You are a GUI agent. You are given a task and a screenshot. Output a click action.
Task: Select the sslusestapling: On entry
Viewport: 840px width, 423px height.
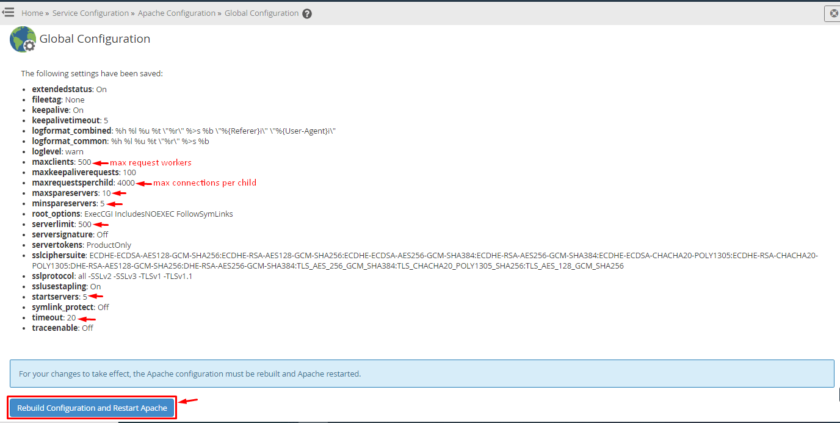pos(67,286)
